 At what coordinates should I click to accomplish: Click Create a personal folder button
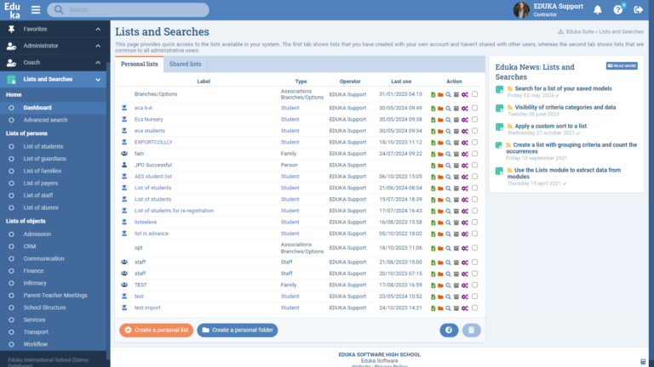[x=238, y=330]
